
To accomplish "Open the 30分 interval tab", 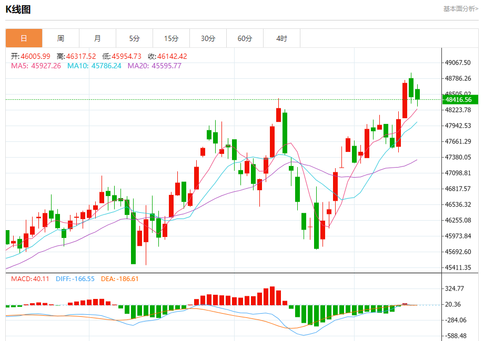I will (x=208, y=38).
